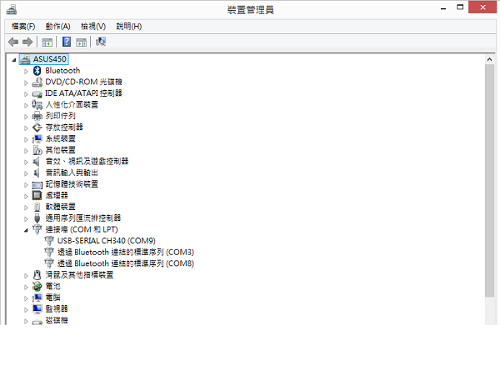Click the Forward arrow toolbar icon
The height and width of the screenshot is (386, 500).
click(27, 42)
